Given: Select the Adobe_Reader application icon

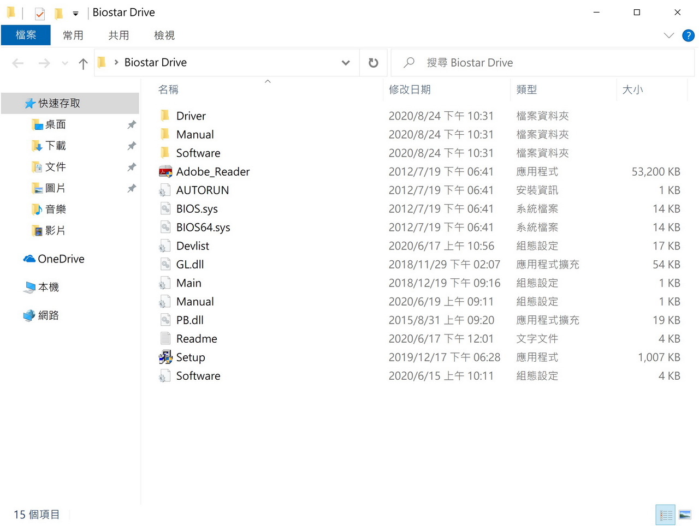Looking at the screenshot, I should coord(165,172).
